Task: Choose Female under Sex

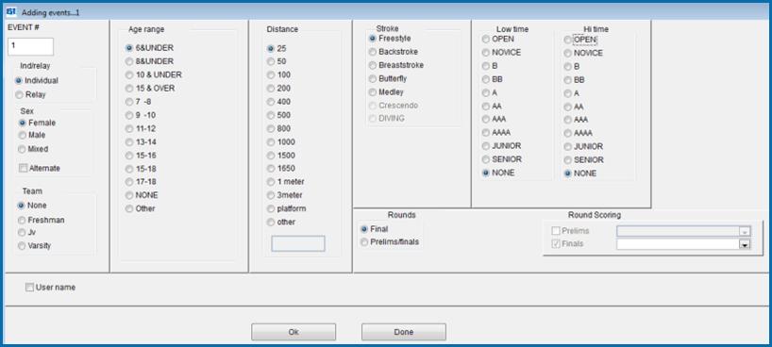Action: point(37,123)
